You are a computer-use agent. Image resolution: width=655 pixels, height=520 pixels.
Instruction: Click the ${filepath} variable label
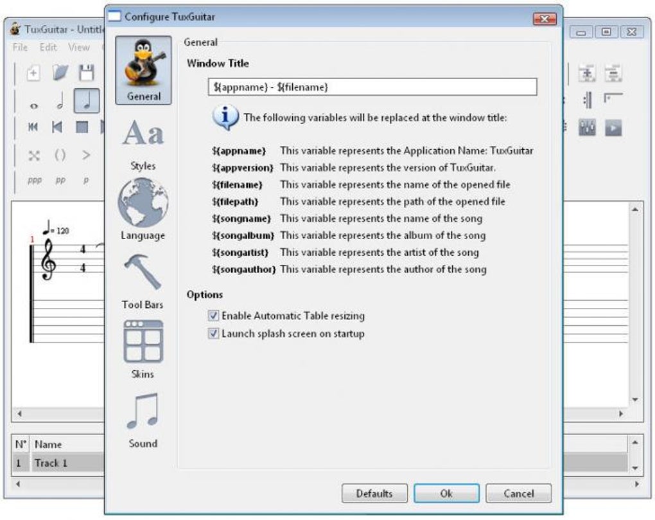[x=235, y=202]
